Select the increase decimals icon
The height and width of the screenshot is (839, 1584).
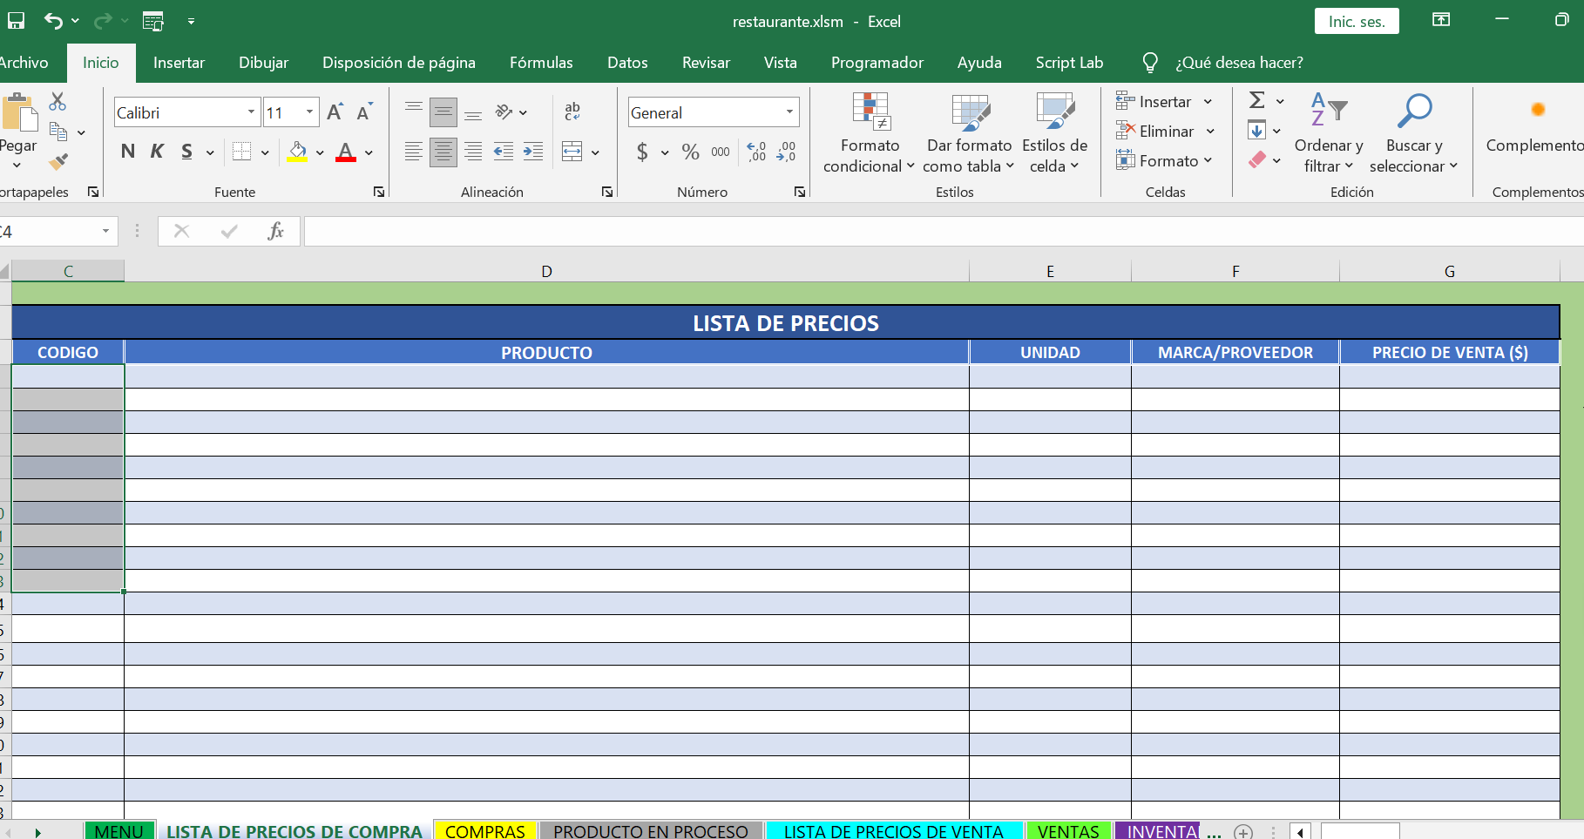click(x=755, y=152)
